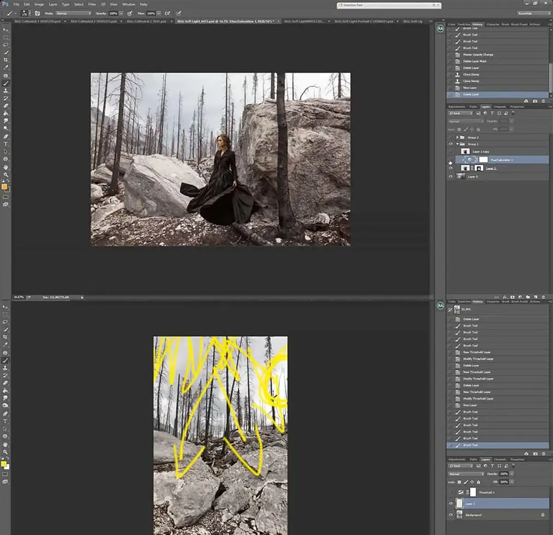Image resolution: width=553 pixels, height=535 pixels.
Task: Open the brush Mode dropdown in the options bar
Action: point(74,13)
